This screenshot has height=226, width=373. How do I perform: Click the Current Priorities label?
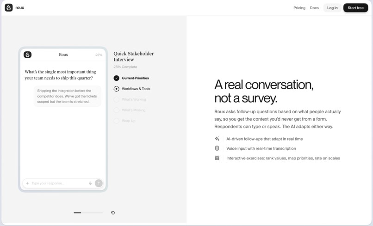pos(135,78)
